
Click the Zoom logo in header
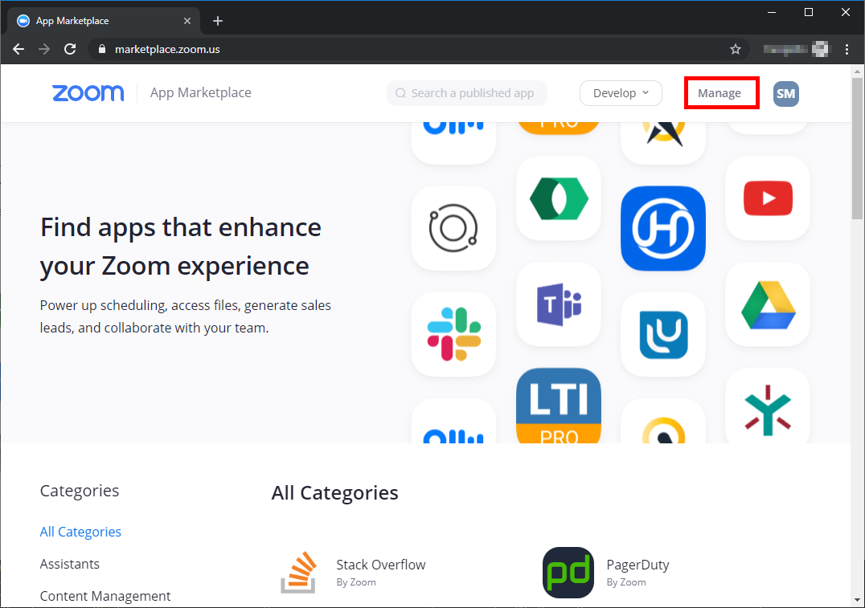pos(88,93)
